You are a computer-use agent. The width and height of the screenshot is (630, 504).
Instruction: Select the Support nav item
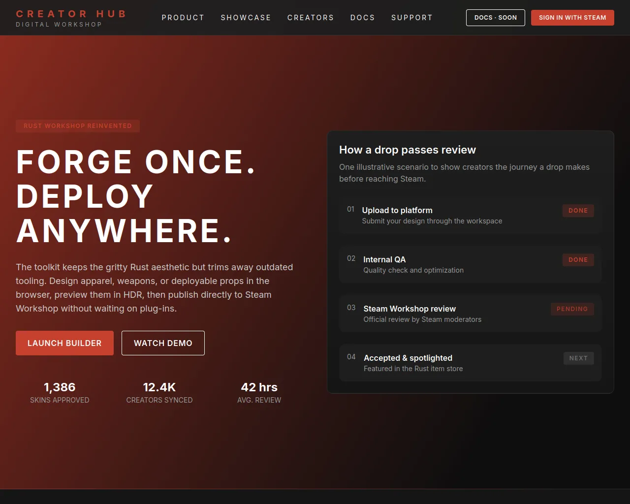pos(412,18)
